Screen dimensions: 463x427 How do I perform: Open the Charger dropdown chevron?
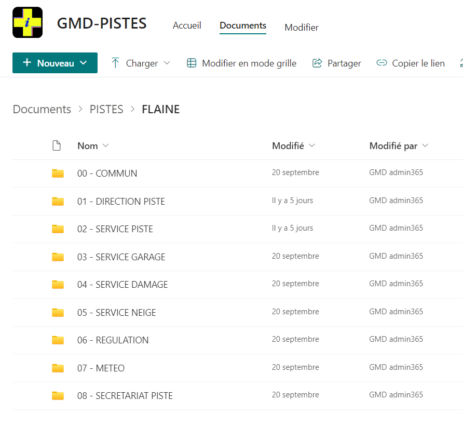click(167, 63)
